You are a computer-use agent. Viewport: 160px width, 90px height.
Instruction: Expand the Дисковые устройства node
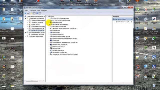(x=49, y=26)
